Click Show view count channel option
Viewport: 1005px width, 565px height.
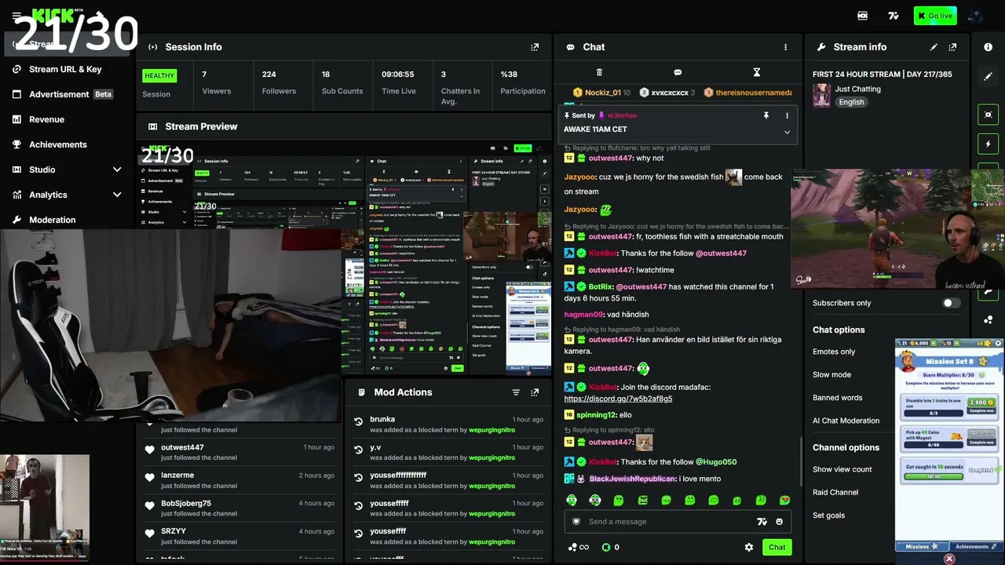842,469
